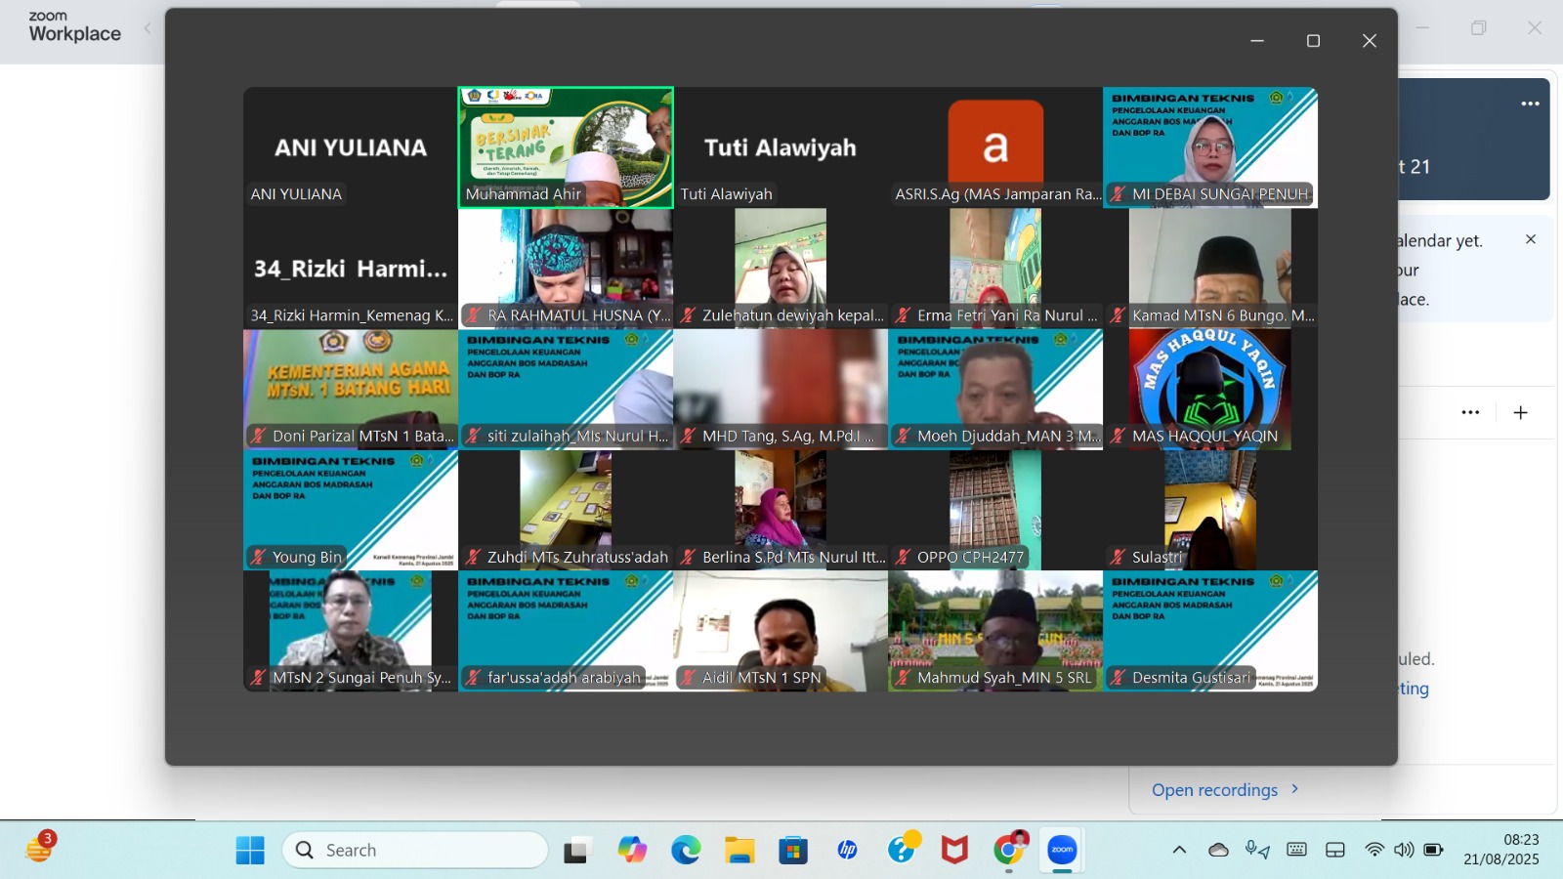Dismiss the calendar notice with its X

tap(1531, 239)
